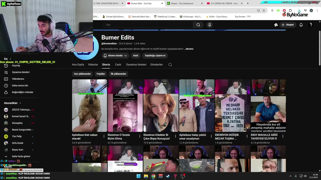Open Abone olundu subscription dropdown

coord(115,55)
